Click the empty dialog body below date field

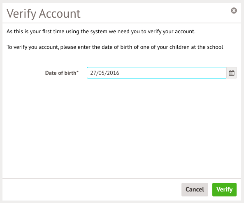tap(122, 127)
